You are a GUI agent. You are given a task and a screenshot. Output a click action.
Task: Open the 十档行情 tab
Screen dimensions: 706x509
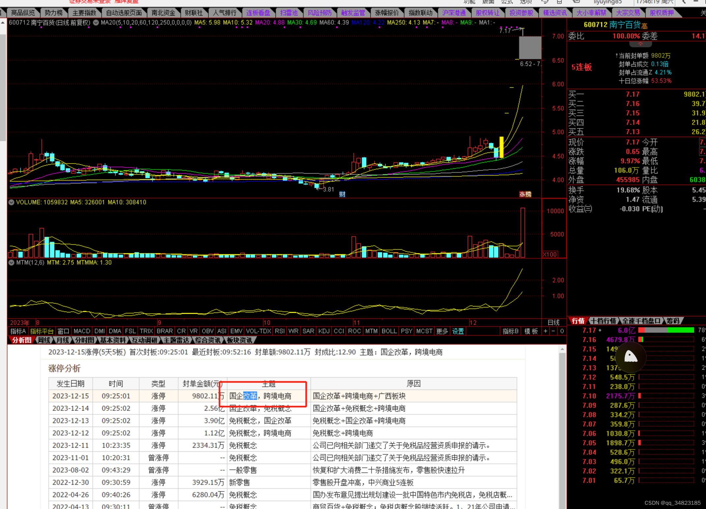603,321
